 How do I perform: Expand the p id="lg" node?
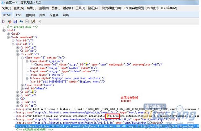pyautogui.click(x=18, y=48)
